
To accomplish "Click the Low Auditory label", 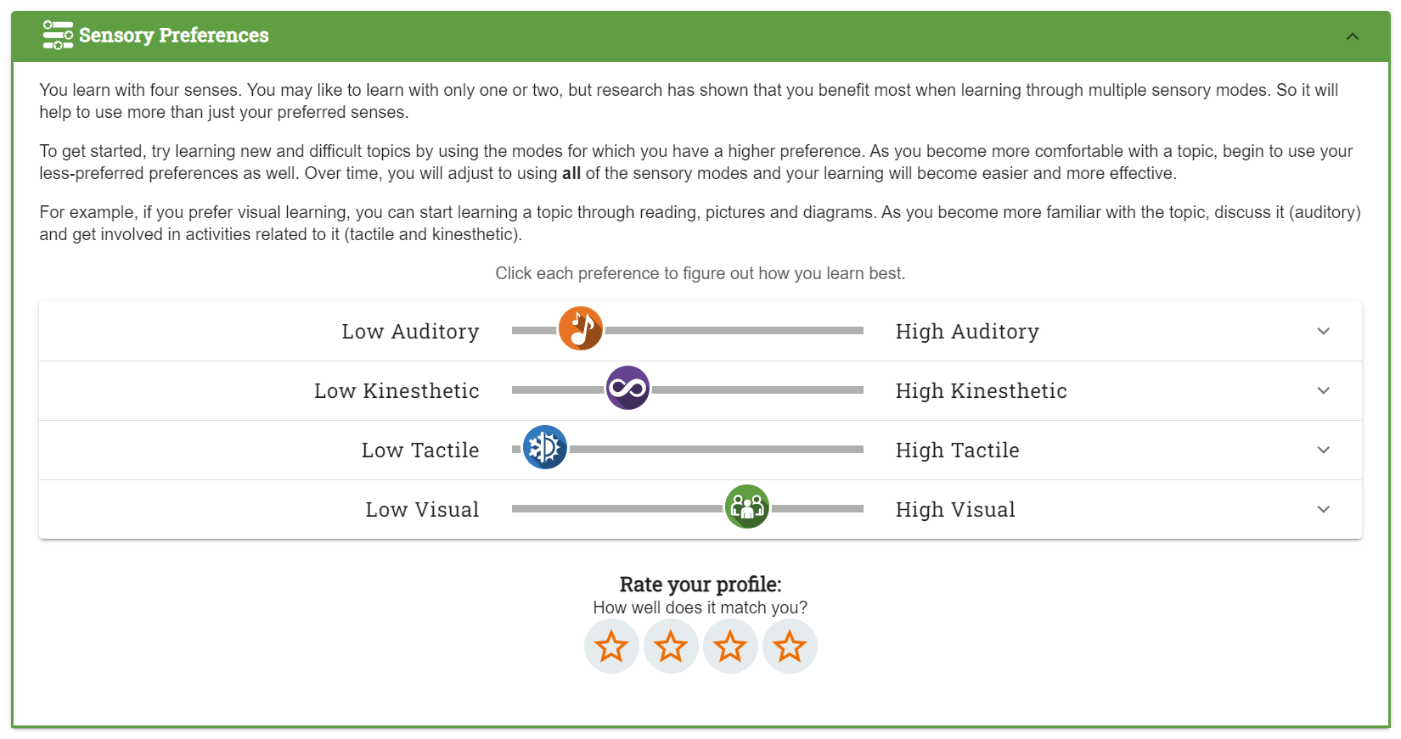I will pos(410,332).
